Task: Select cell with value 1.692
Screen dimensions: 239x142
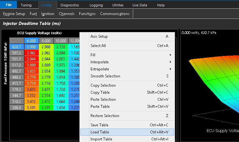Action: (61, 96)
